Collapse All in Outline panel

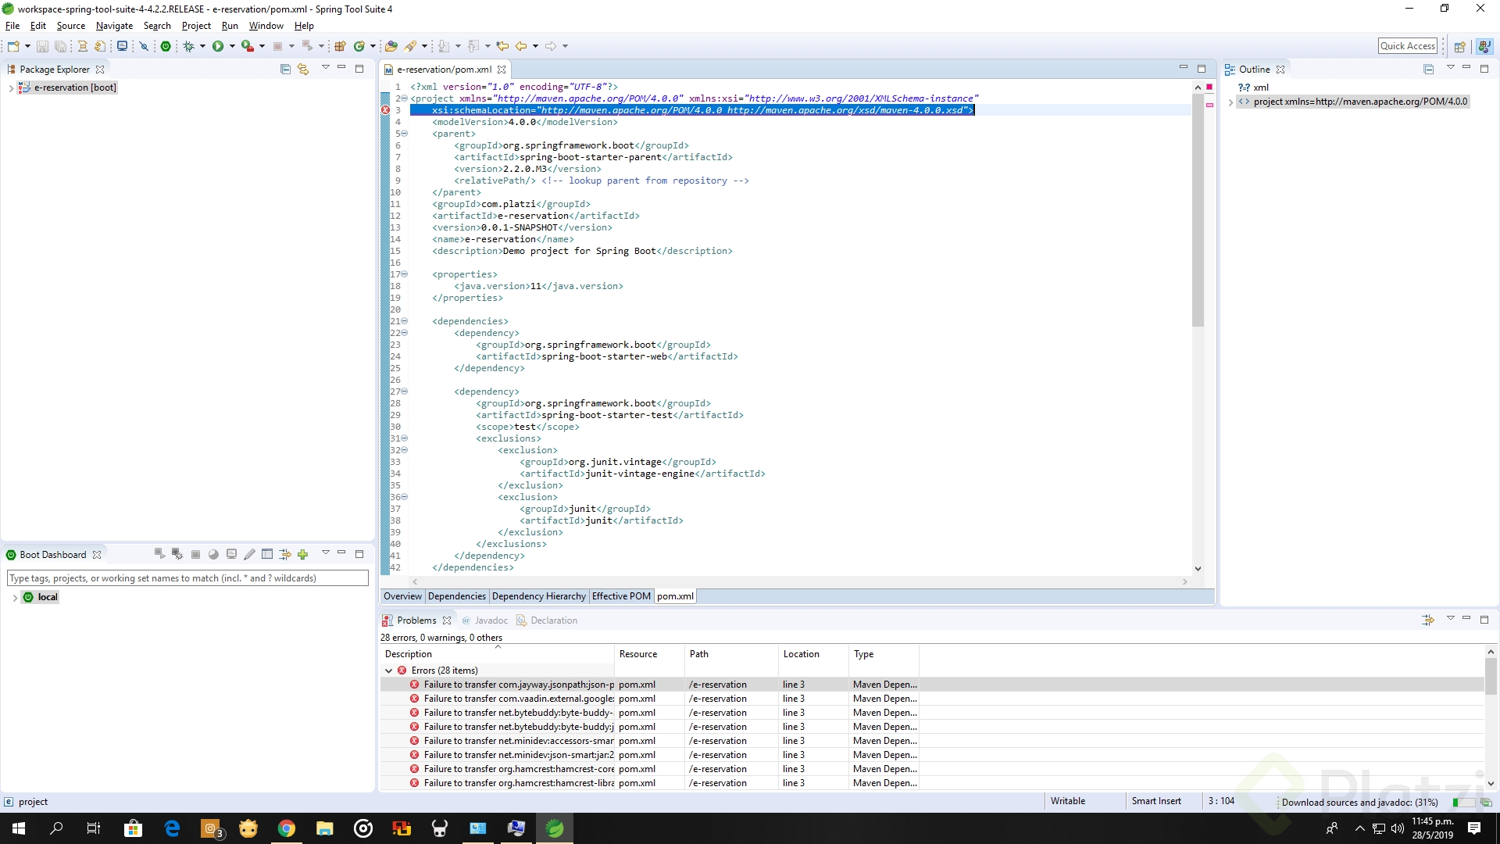point(1429,70)
